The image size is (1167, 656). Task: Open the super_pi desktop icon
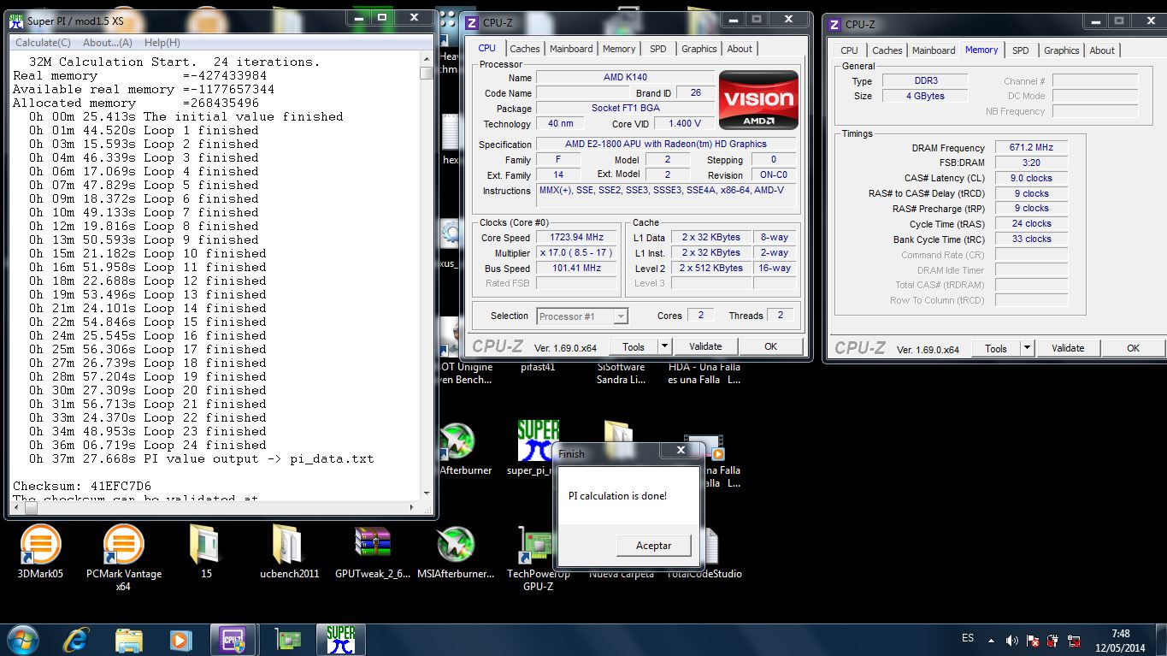538,441
